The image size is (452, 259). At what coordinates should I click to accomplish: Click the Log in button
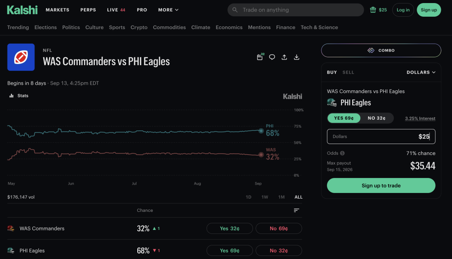pos(403,10)
